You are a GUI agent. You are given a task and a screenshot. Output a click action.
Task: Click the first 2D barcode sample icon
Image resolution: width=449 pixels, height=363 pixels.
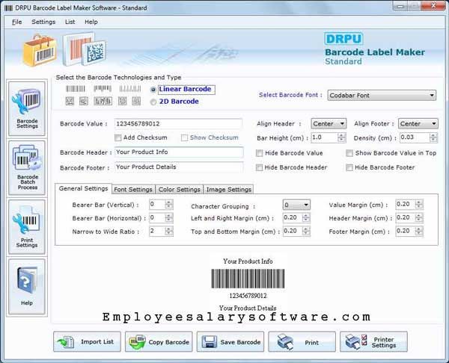click(70, 101)
